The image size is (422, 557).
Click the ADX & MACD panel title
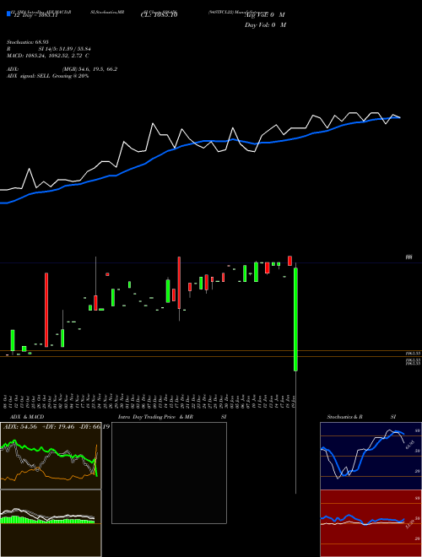point(27,417)
